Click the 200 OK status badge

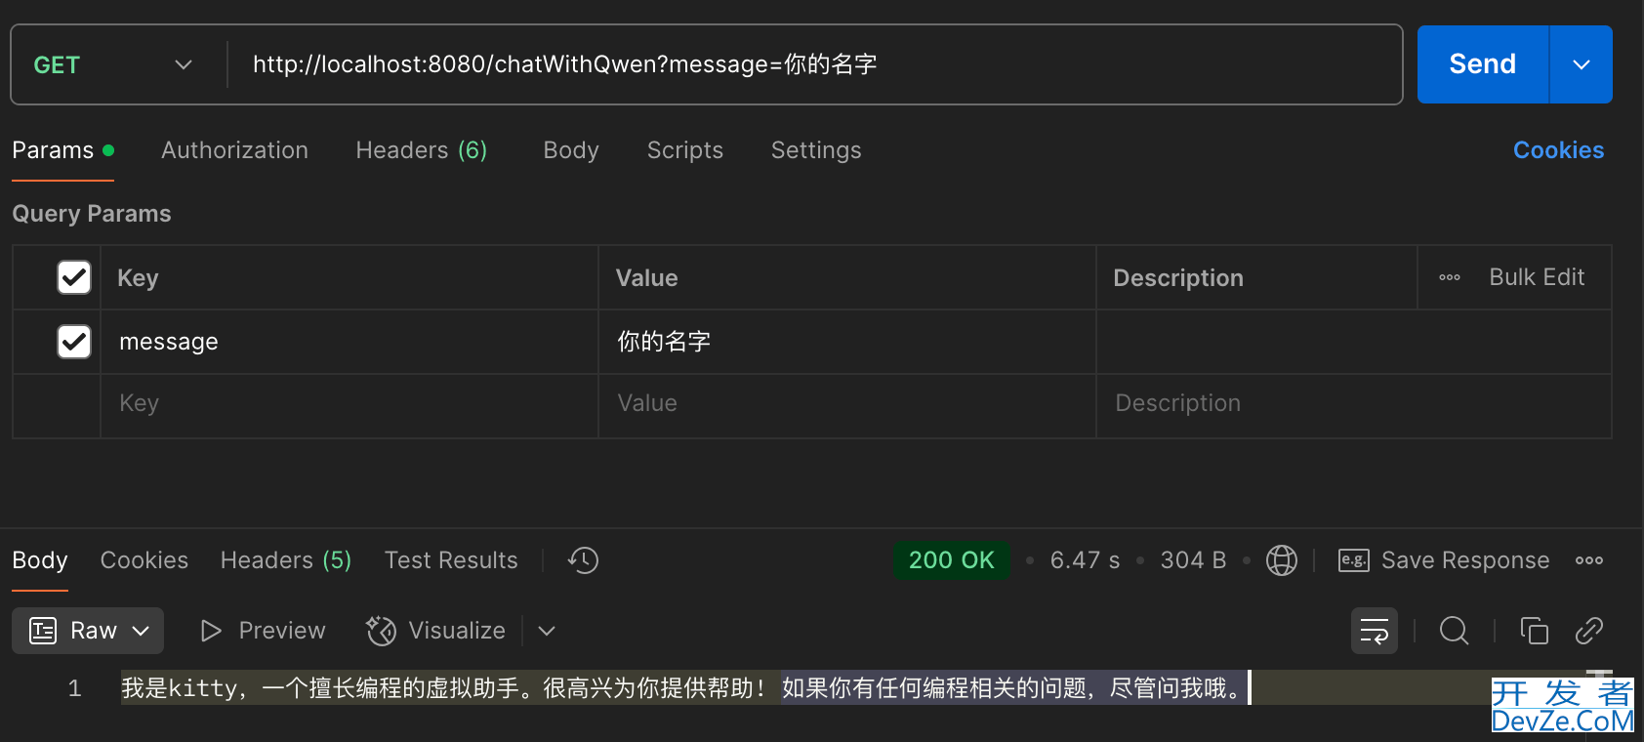coord(951,560)
